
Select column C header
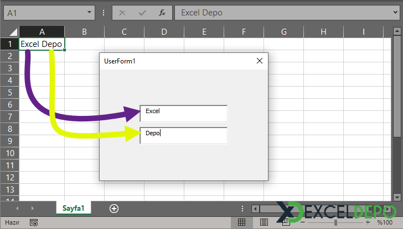tap(124, 32)
